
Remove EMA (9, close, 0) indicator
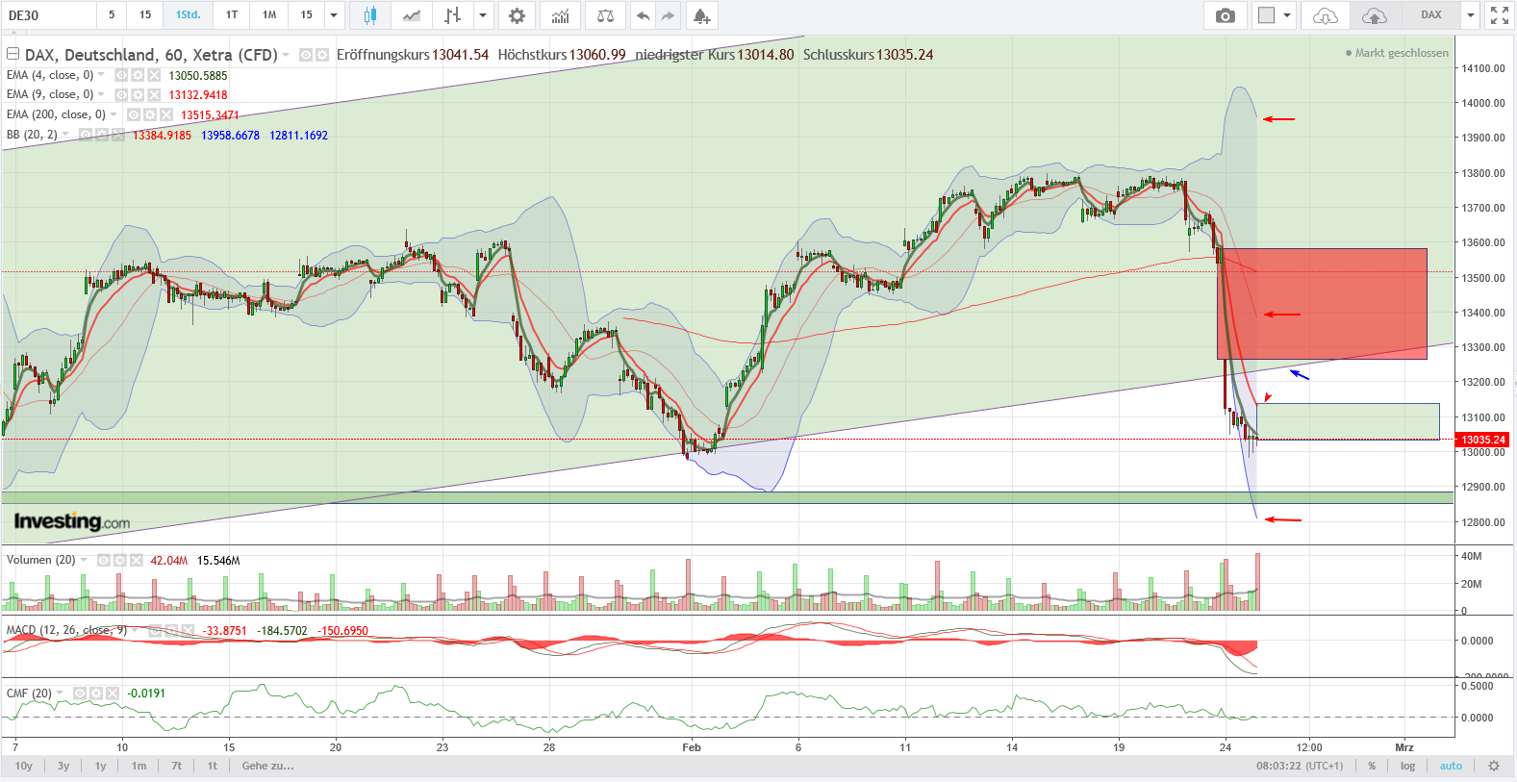tap(154, 94)
